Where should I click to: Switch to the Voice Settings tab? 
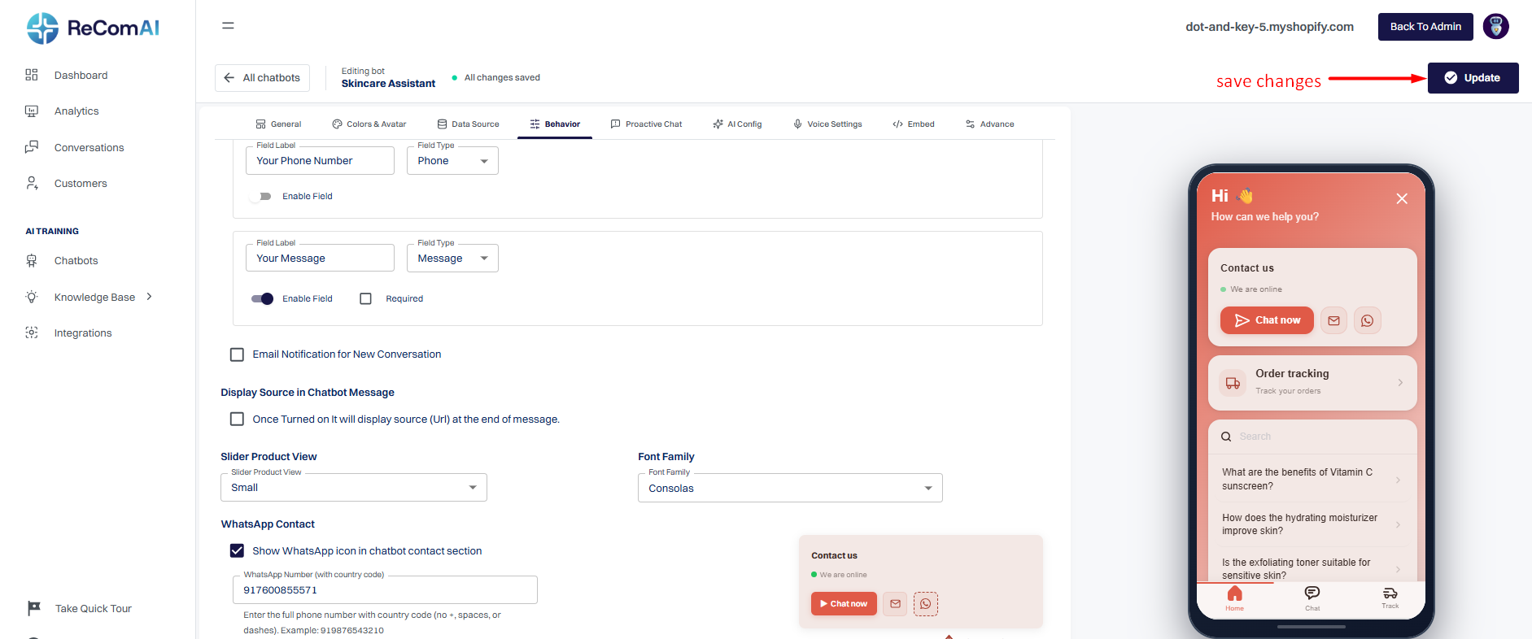(827, 124)
